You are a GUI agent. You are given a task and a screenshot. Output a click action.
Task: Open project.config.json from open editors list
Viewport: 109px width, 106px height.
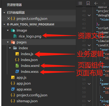32,19
